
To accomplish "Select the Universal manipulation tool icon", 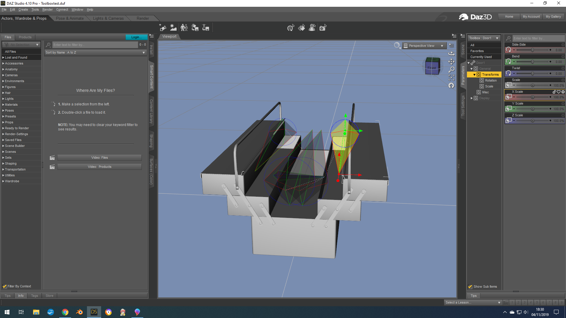I will pyautogui.click(x=291, y=28).
